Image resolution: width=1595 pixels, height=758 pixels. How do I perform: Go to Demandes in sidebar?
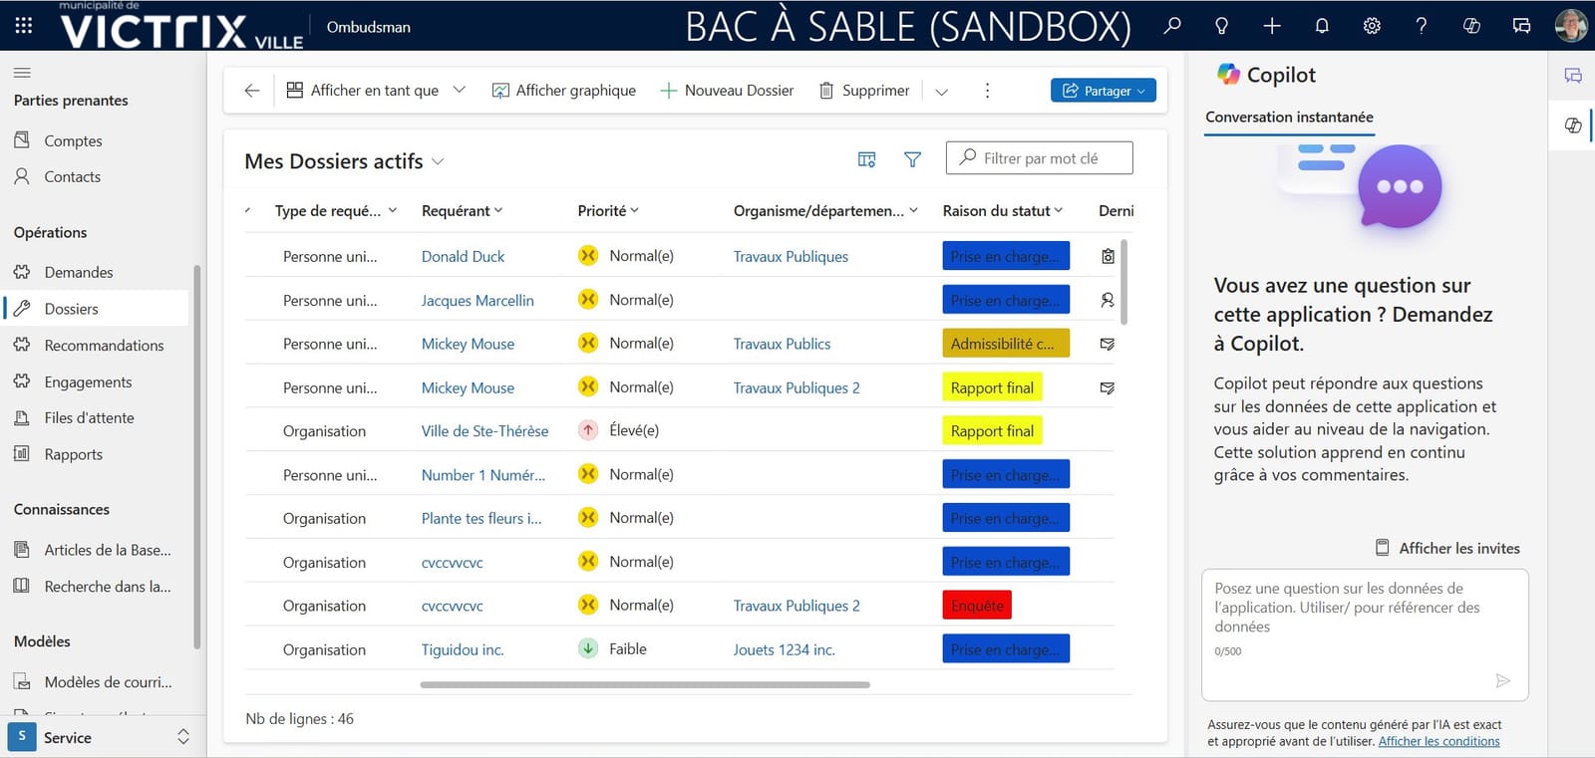79,272
